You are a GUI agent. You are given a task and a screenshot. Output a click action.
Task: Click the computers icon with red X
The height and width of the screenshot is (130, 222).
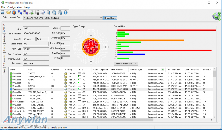[26, 12]
